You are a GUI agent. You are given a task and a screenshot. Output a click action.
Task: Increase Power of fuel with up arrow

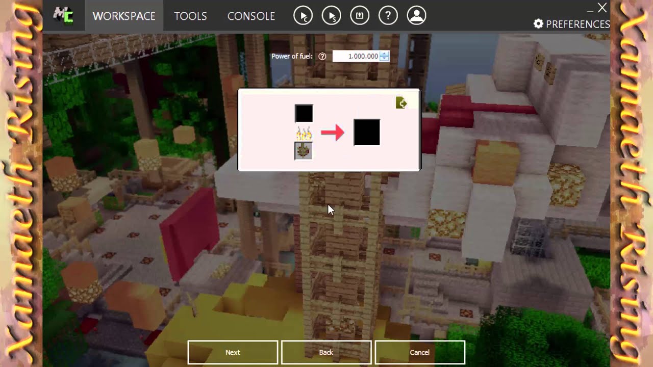[384, 54]
